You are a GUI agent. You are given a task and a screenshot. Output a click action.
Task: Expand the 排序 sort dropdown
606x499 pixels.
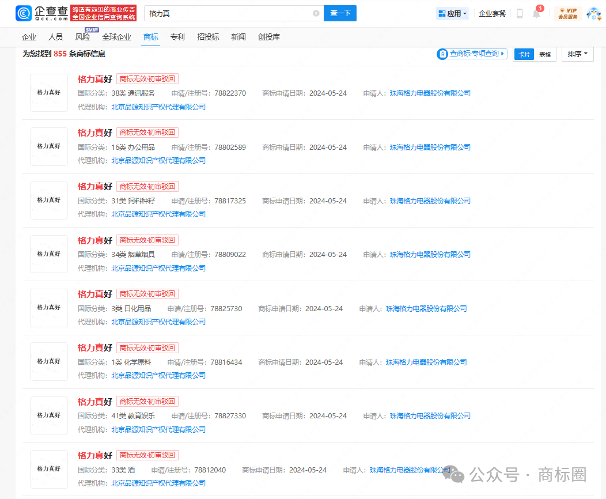pos(577,54)
